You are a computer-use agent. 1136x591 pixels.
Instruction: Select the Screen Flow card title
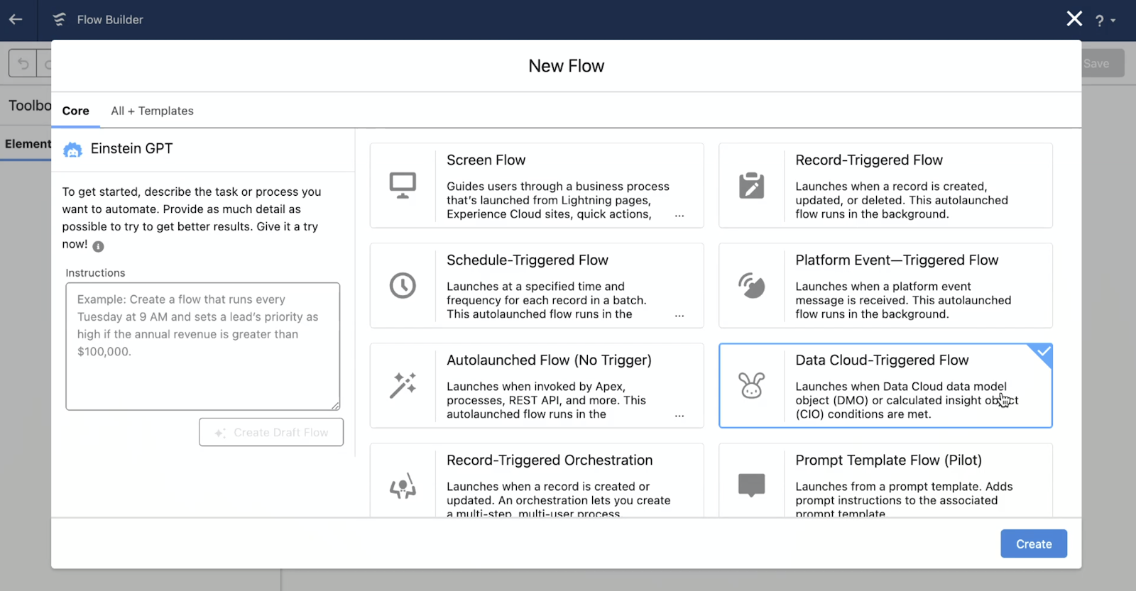pos(486,160)
